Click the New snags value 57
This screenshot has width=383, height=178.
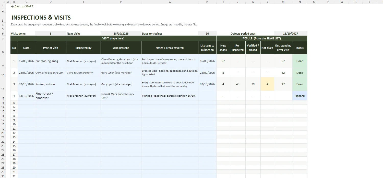(x=223, y=61)
